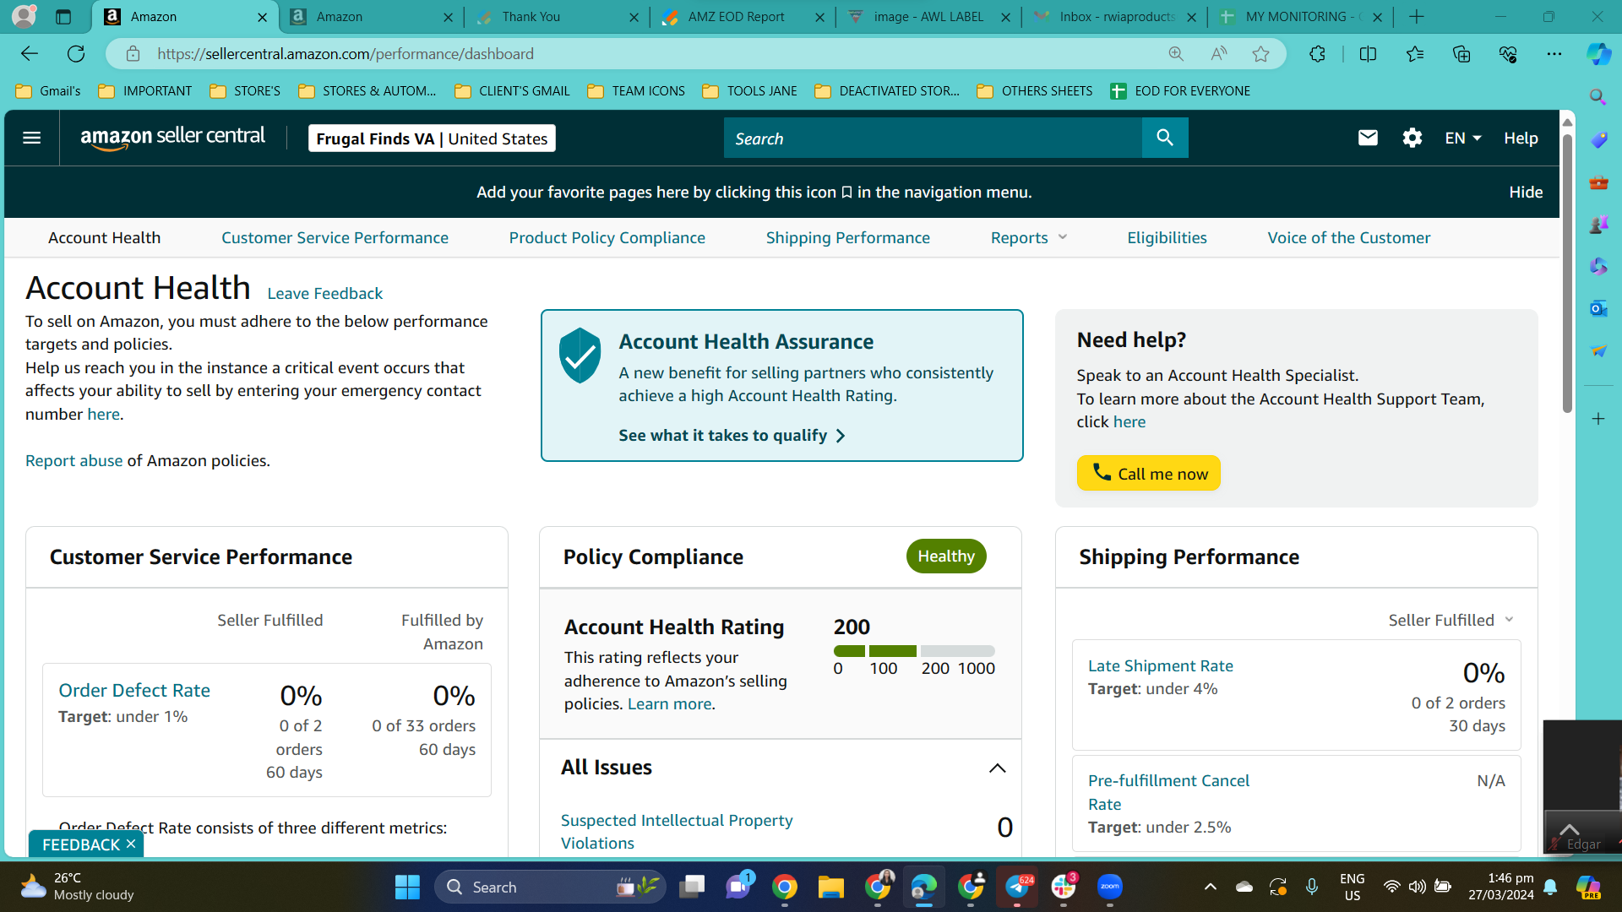The width and height of the screenshot is (1622, 912).
Task: Click the browser address bar URL
Action: (346, 54)
